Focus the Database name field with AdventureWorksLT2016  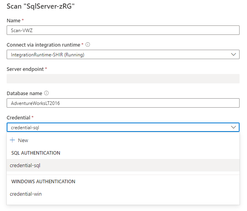click(x=123, y=103)
